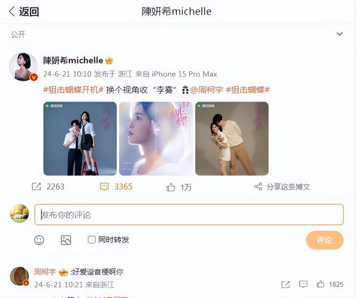356x298 pixels.
Task: Reply to 周柯宇's comment via bubble icon
Action: click(303, 284)
